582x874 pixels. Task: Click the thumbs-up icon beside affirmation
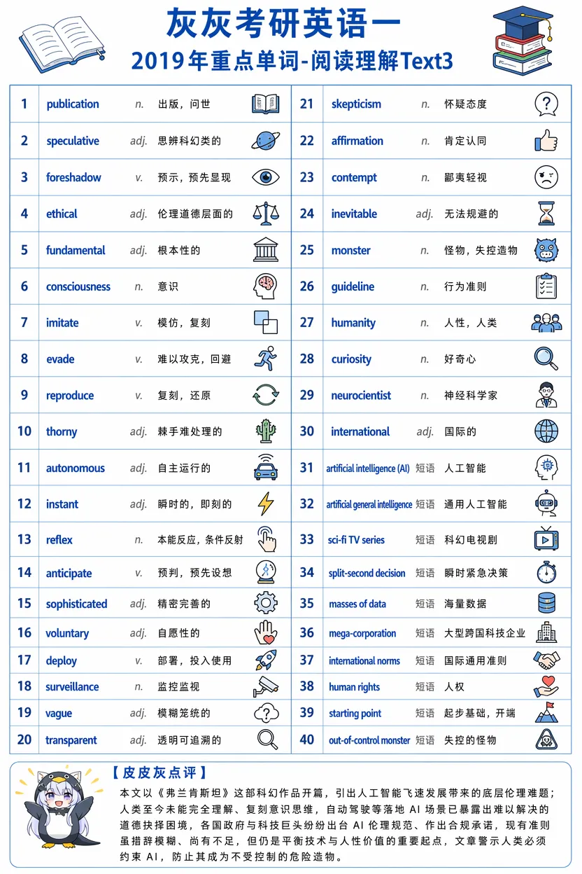[546, 140]
